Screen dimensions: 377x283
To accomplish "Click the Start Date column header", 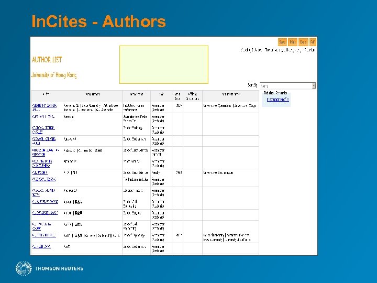I will click(178, 96).
